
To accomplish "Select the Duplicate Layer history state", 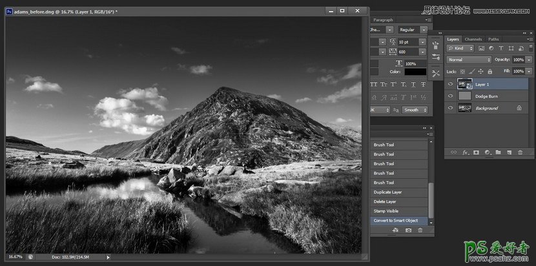I will pos(388,192).
